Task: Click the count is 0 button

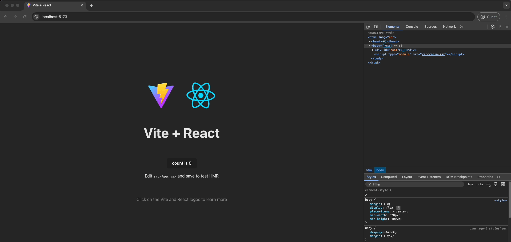Action: pyautogui.click(x=181, y=163)
